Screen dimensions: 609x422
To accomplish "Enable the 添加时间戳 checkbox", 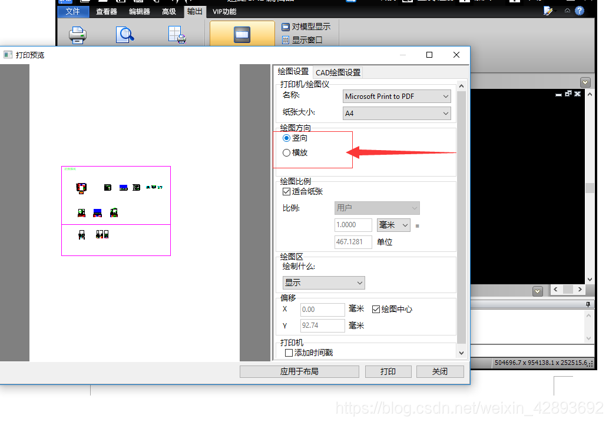I will 289,353.
